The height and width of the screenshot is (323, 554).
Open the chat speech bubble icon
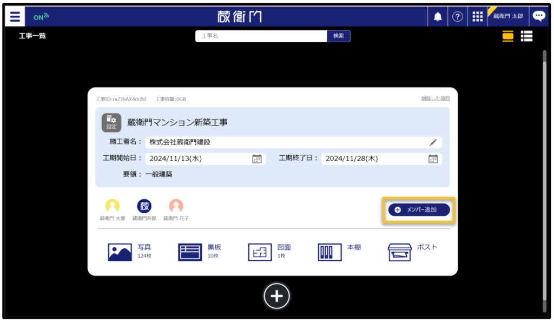(539, 16)
